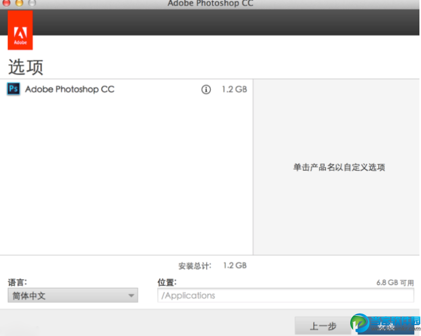Click the 6.8 GB 可用 available space text
Screen dimensions: 421x336
395,282
